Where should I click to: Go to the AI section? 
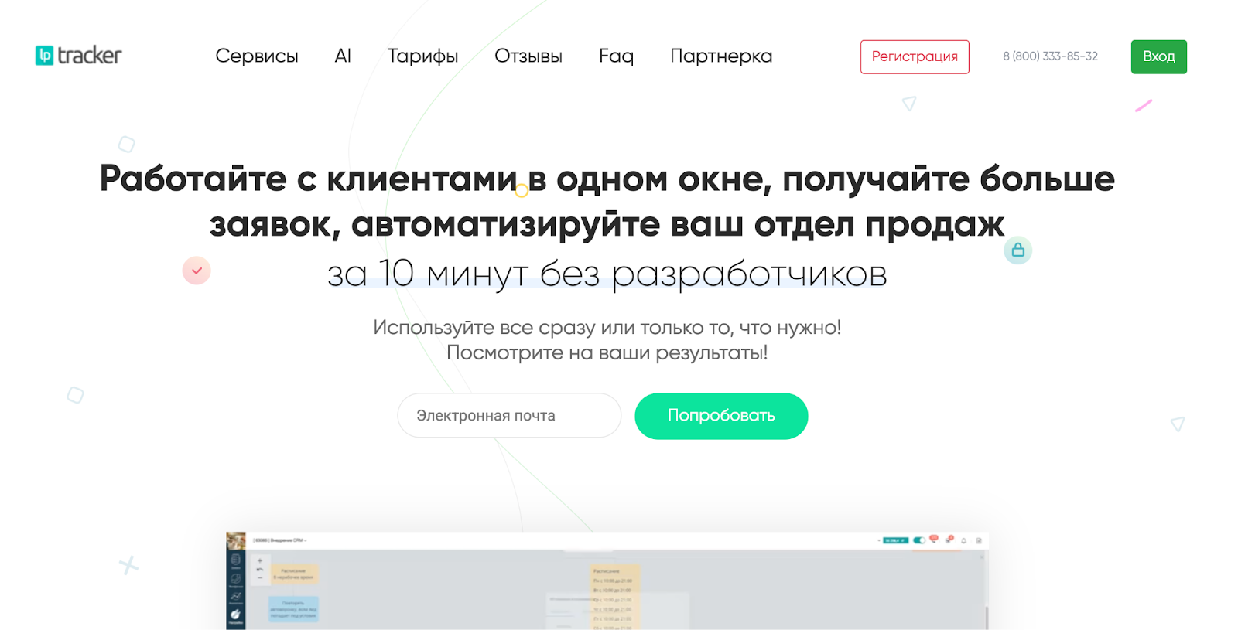pyautogui.click(x=343, y=56)
